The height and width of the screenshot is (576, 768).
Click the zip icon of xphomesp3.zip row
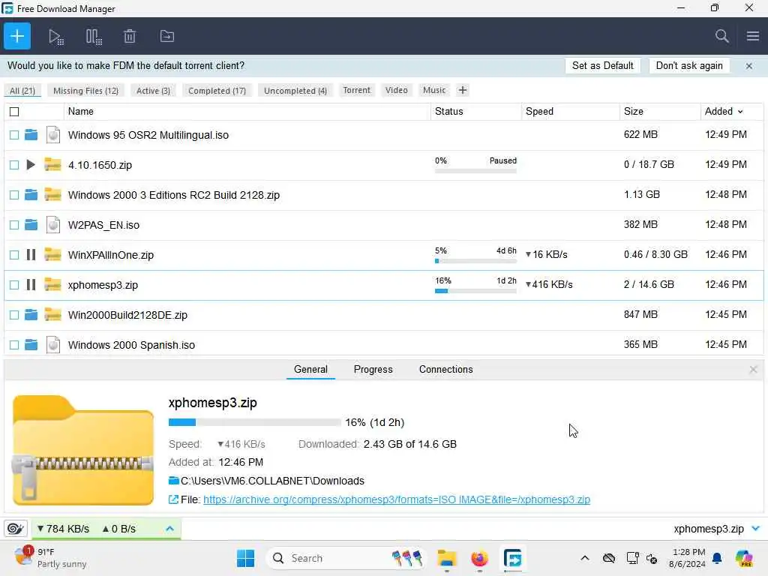pos(53,284)
